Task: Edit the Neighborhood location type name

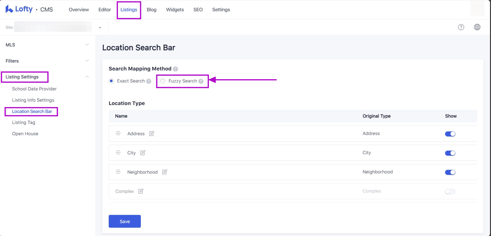Action: [164, 172]
